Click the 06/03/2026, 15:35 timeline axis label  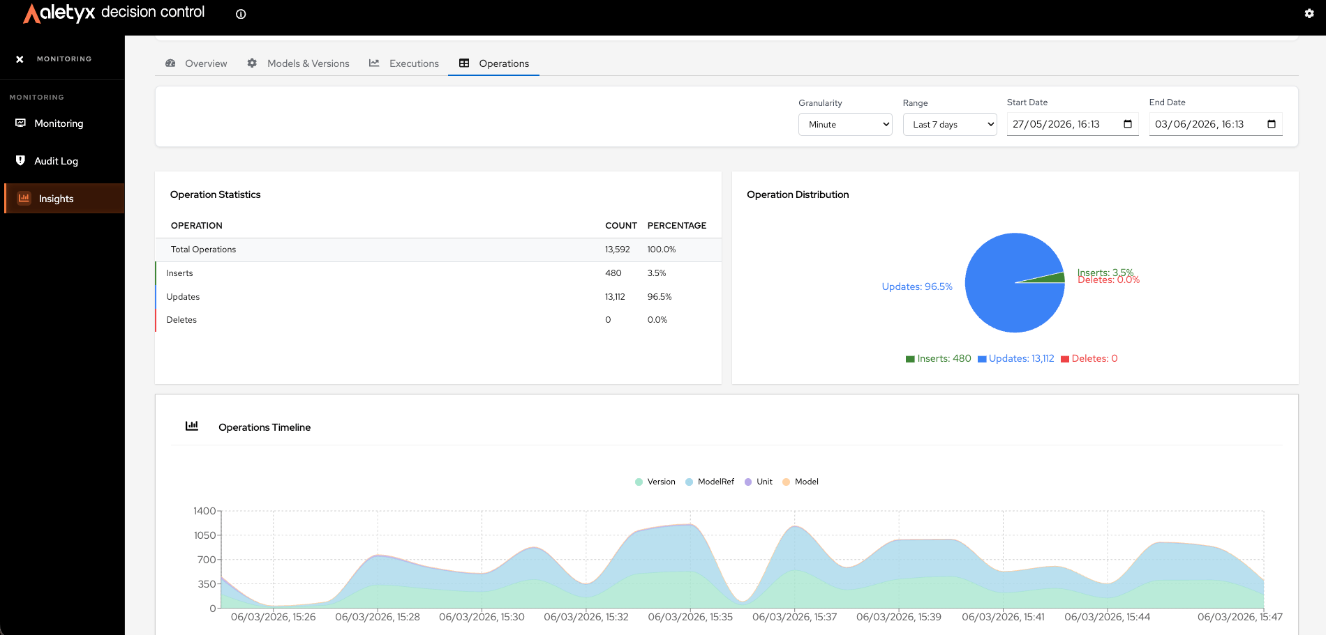[690, 617]
